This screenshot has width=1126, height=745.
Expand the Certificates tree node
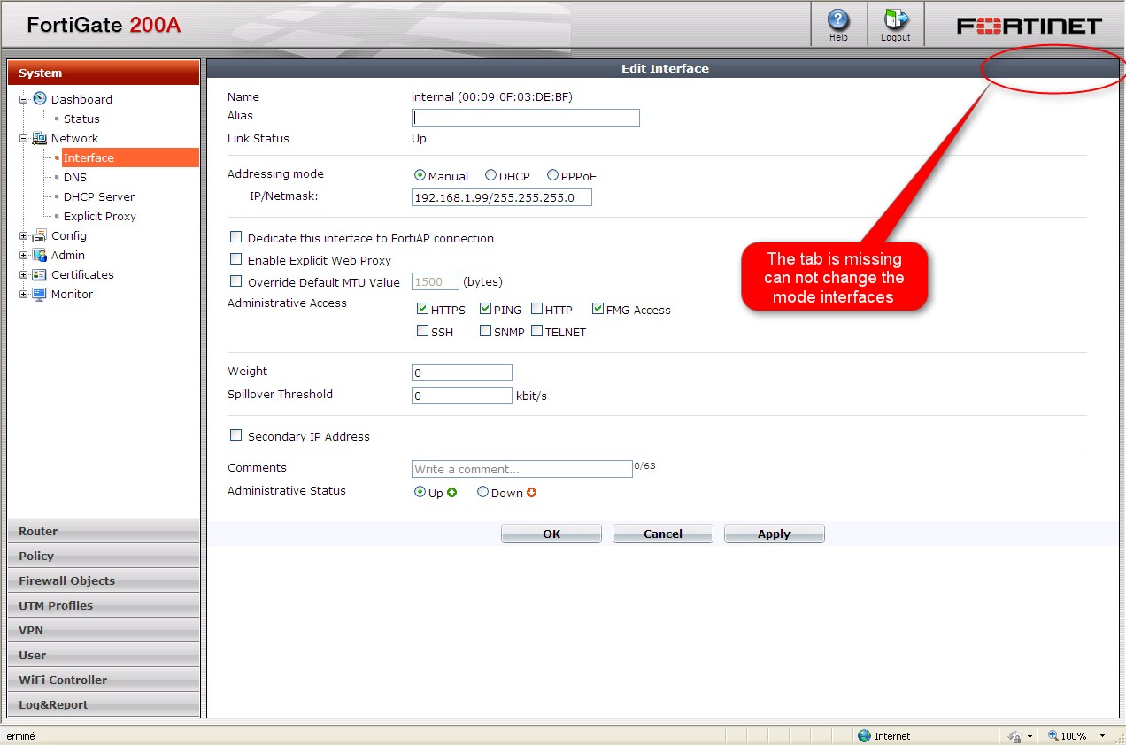pyautogui.click(x=24, y=274)
